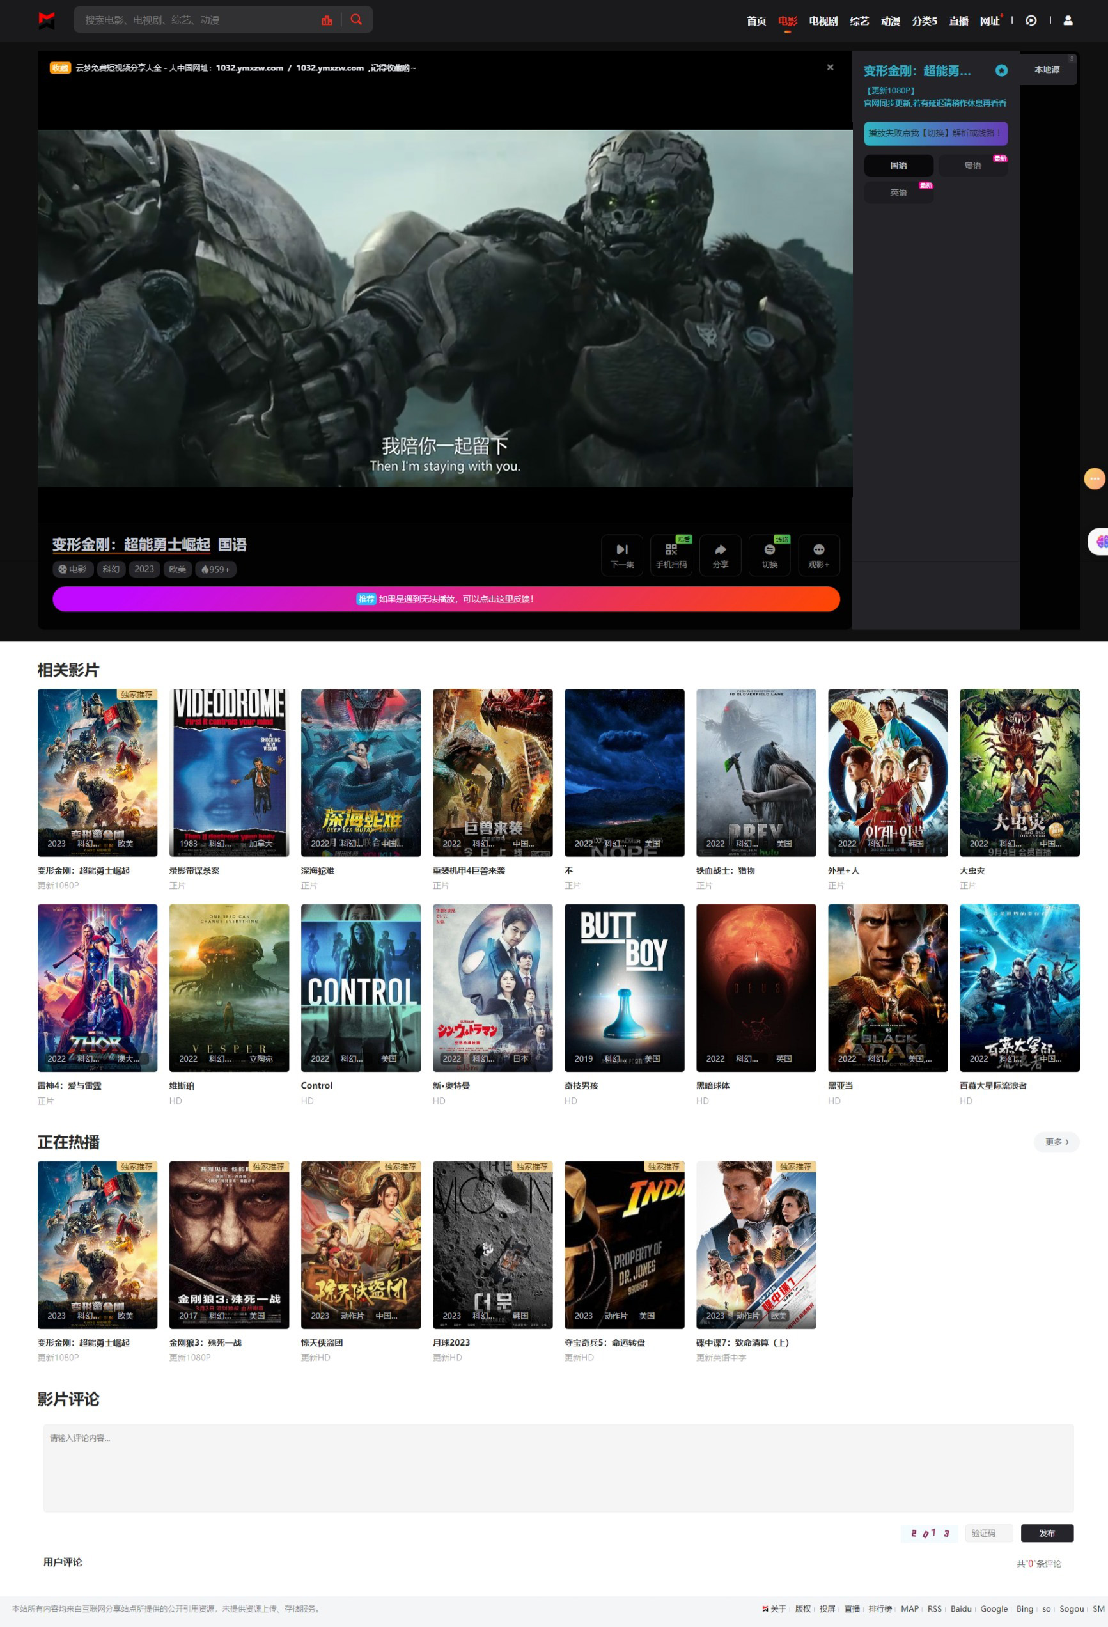Focus the 验证码 captcha input

[x=989, y=1533]
